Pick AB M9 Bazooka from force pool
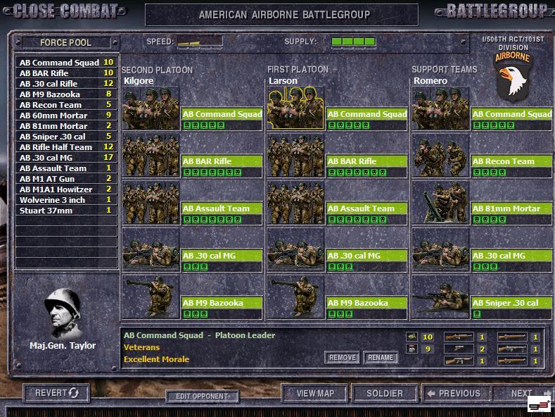 (67, 94)
